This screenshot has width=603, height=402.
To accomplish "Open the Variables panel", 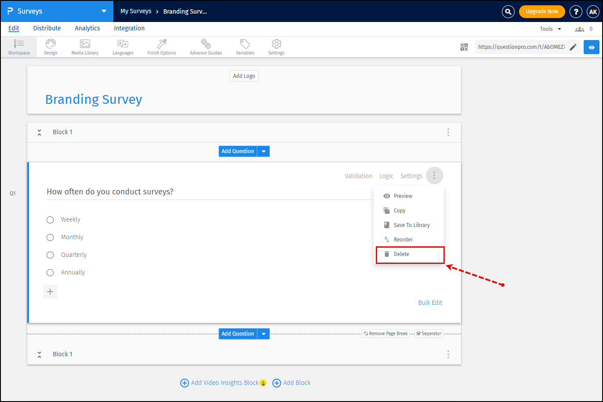I will [245, 47].
